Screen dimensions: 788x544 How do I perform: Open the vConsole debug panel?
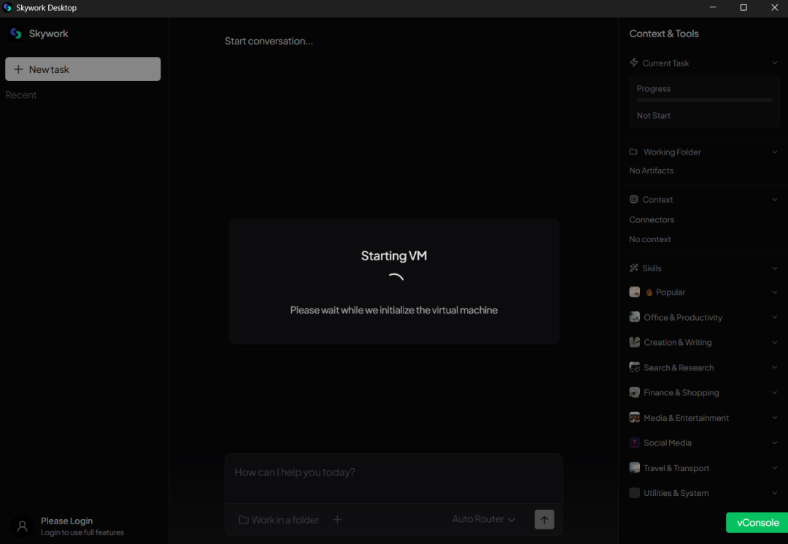pos(757,523)
